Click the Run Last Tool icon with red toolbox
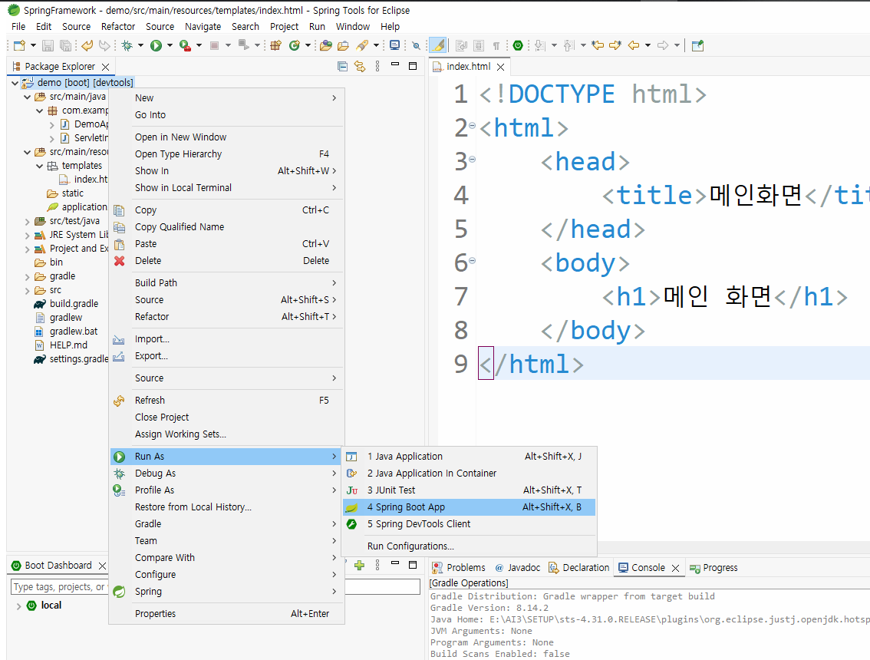The width and height of the screenshot is (870, 660). click(186, 45)
